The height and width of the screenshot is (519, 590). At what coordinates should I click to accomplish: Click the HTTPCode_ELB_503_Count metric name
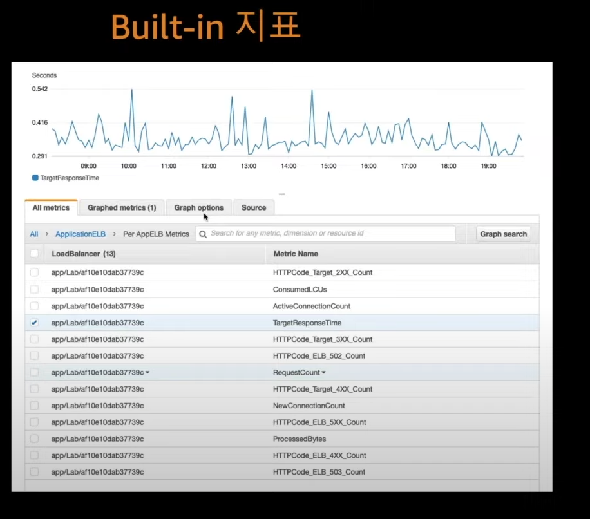[319, 472]
